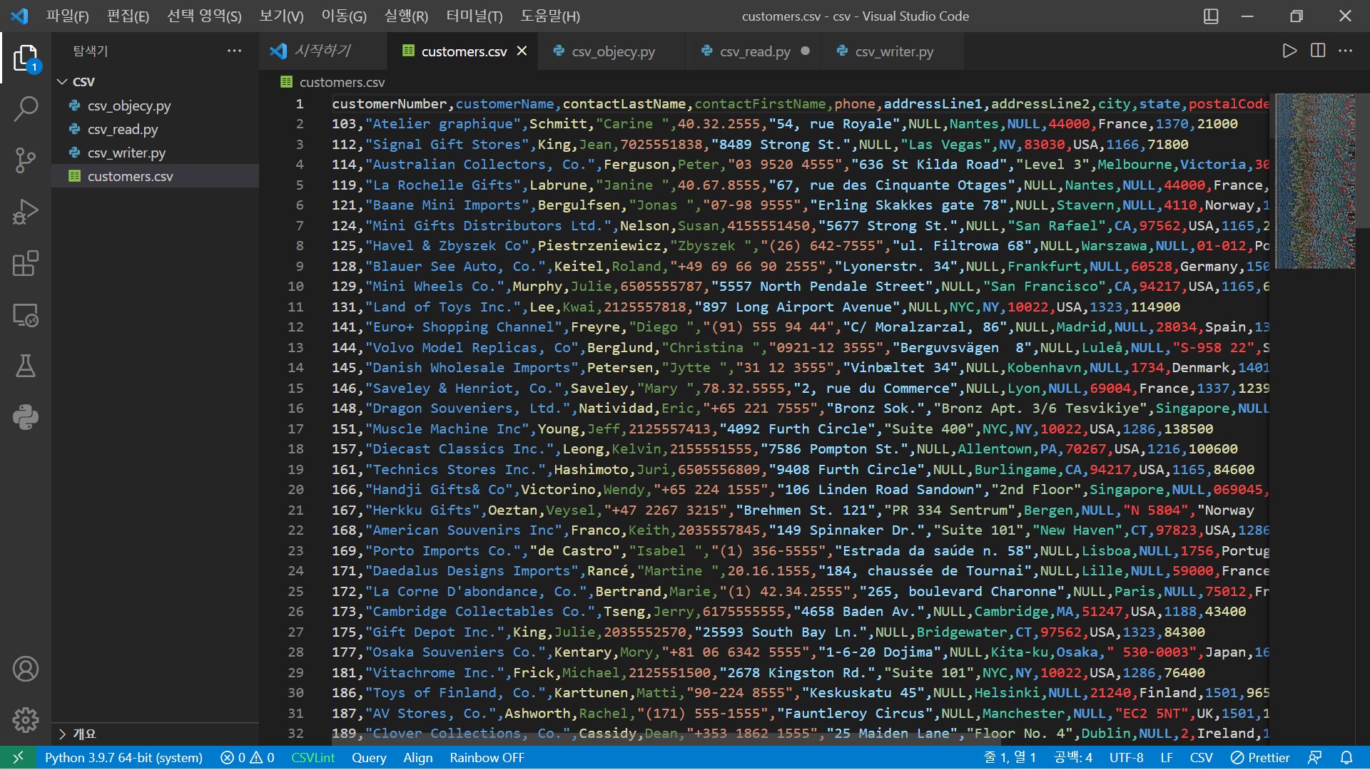Toggle Rainbow OFF in status bar
This screenshot has width=1370, height=770.
[487, 758]
